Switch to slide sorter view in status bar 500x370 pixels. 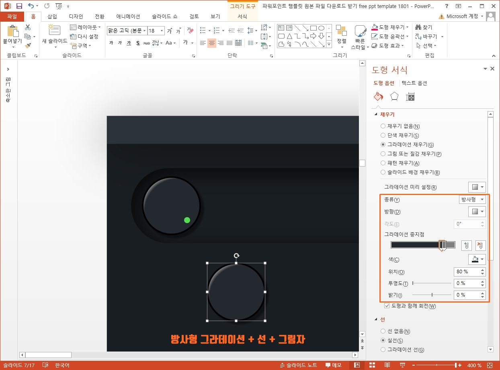[x=372, y=365]
